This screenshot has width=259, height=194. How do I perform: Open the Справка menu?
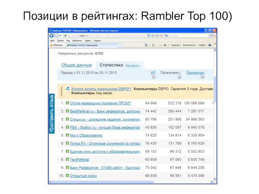tap(97, 41)
